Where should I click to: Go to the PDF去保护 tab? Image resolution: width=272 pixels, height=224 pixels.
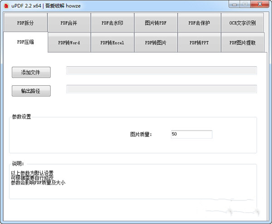pos(199,23)
